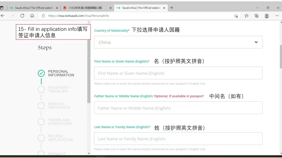The image size is (282, 158).
Task: Click the Personal Information checkmark circle
Action: click(41, 73)
